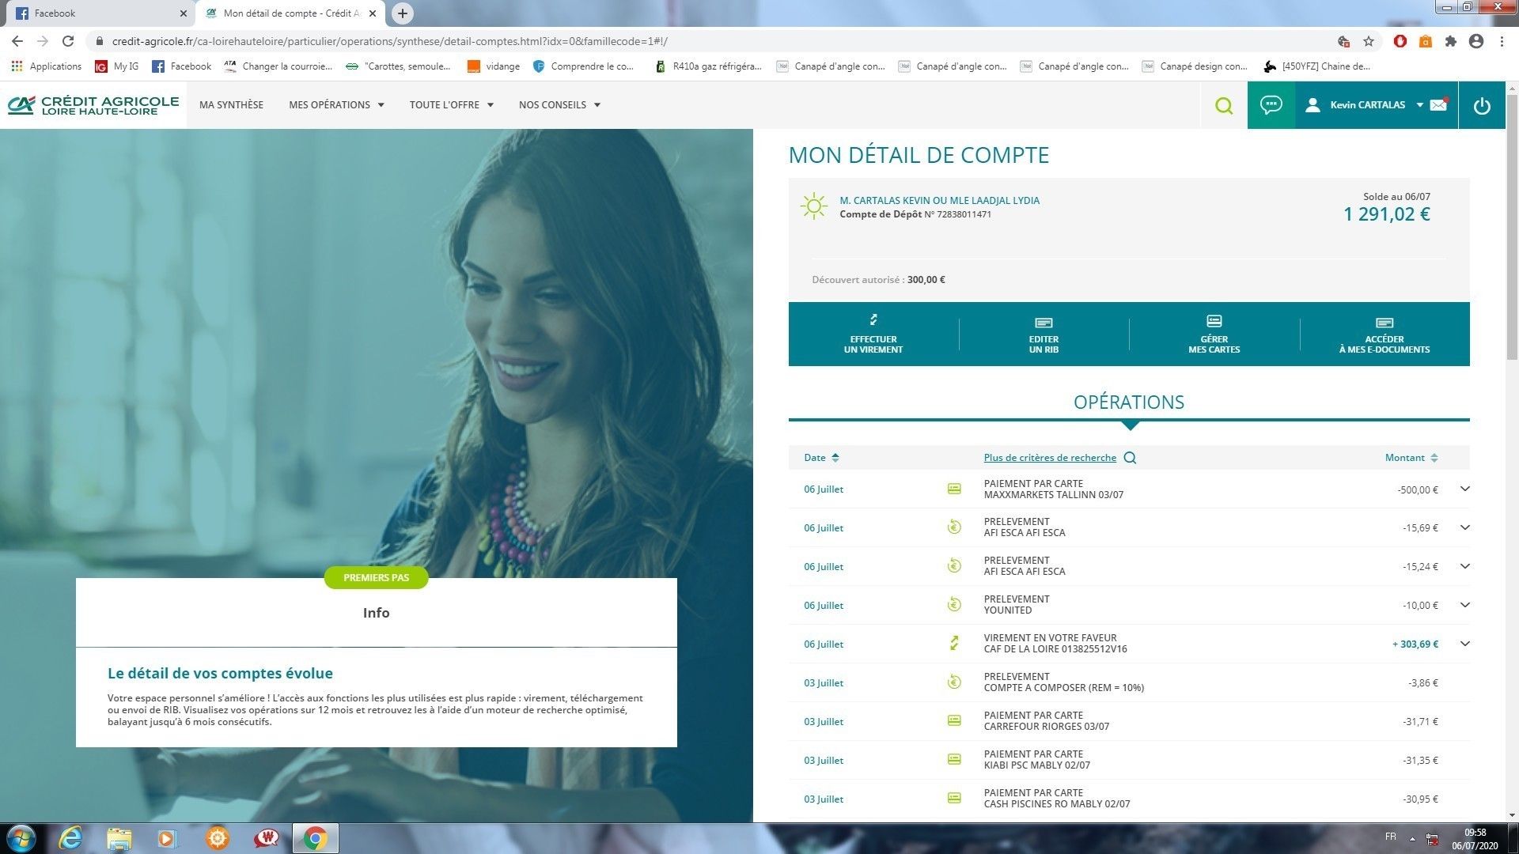Go to Ma Synthèse menu item
Image resolution: width=1519 pixels, height=854 pixels.
pyautogui.click(x=231, y=104)
